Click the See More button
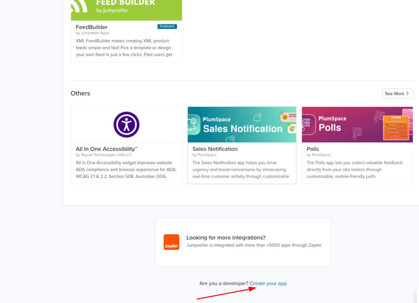The width and height of the screenshot is (419, 303). pos(397,94)
